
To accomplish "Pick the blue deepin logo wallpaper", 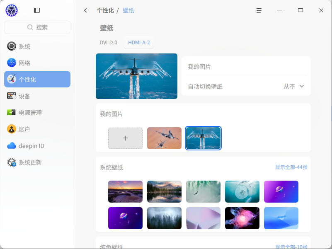I will click(281, 218).
